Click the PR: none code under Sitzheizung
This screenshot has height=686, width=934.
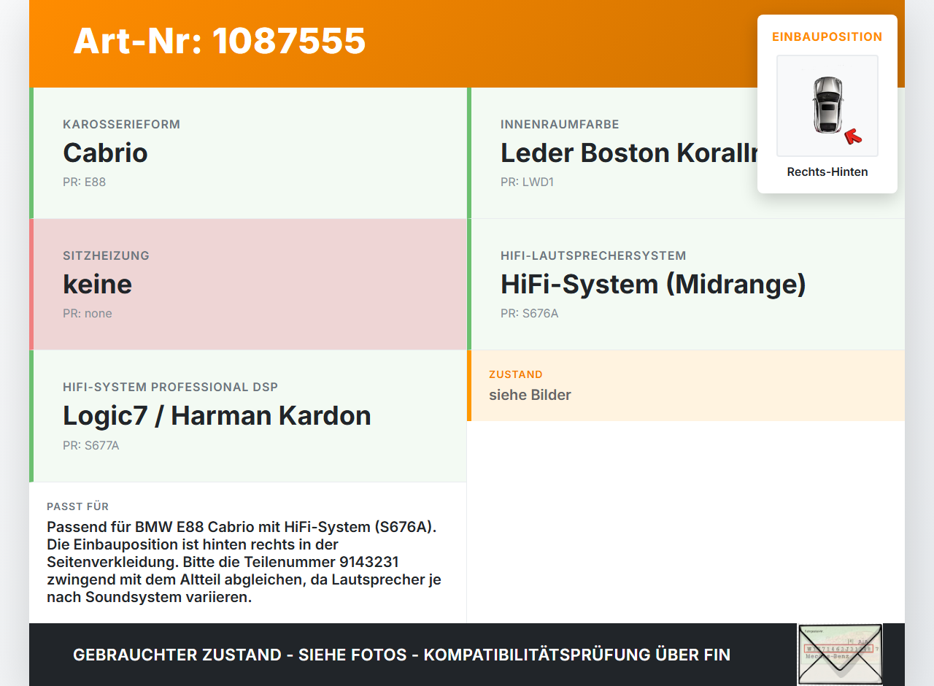88,313
